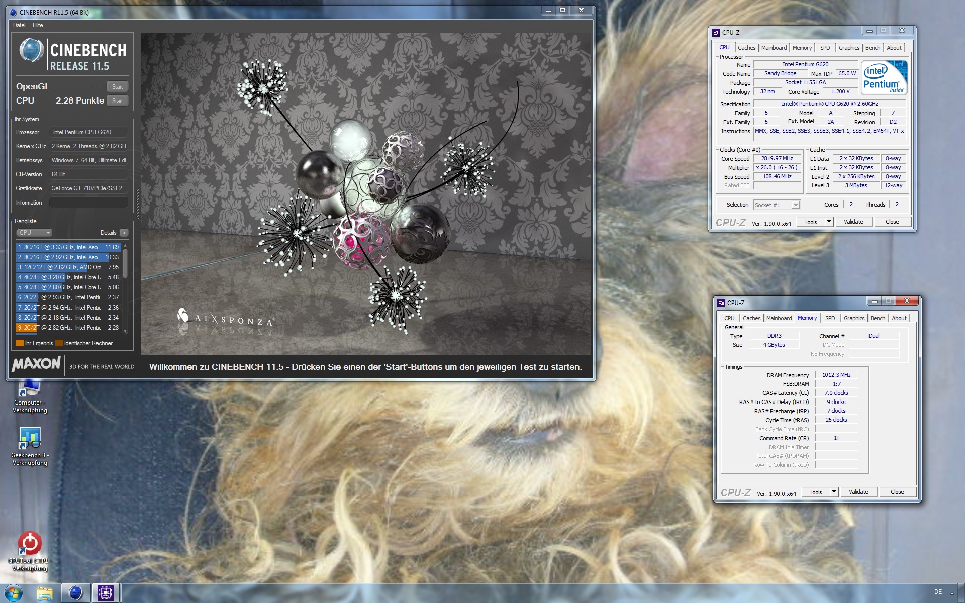Viewport: 965px width, 603px height.
Task: Click the ranking list scroll-down arrow
Action: point(125,331)
